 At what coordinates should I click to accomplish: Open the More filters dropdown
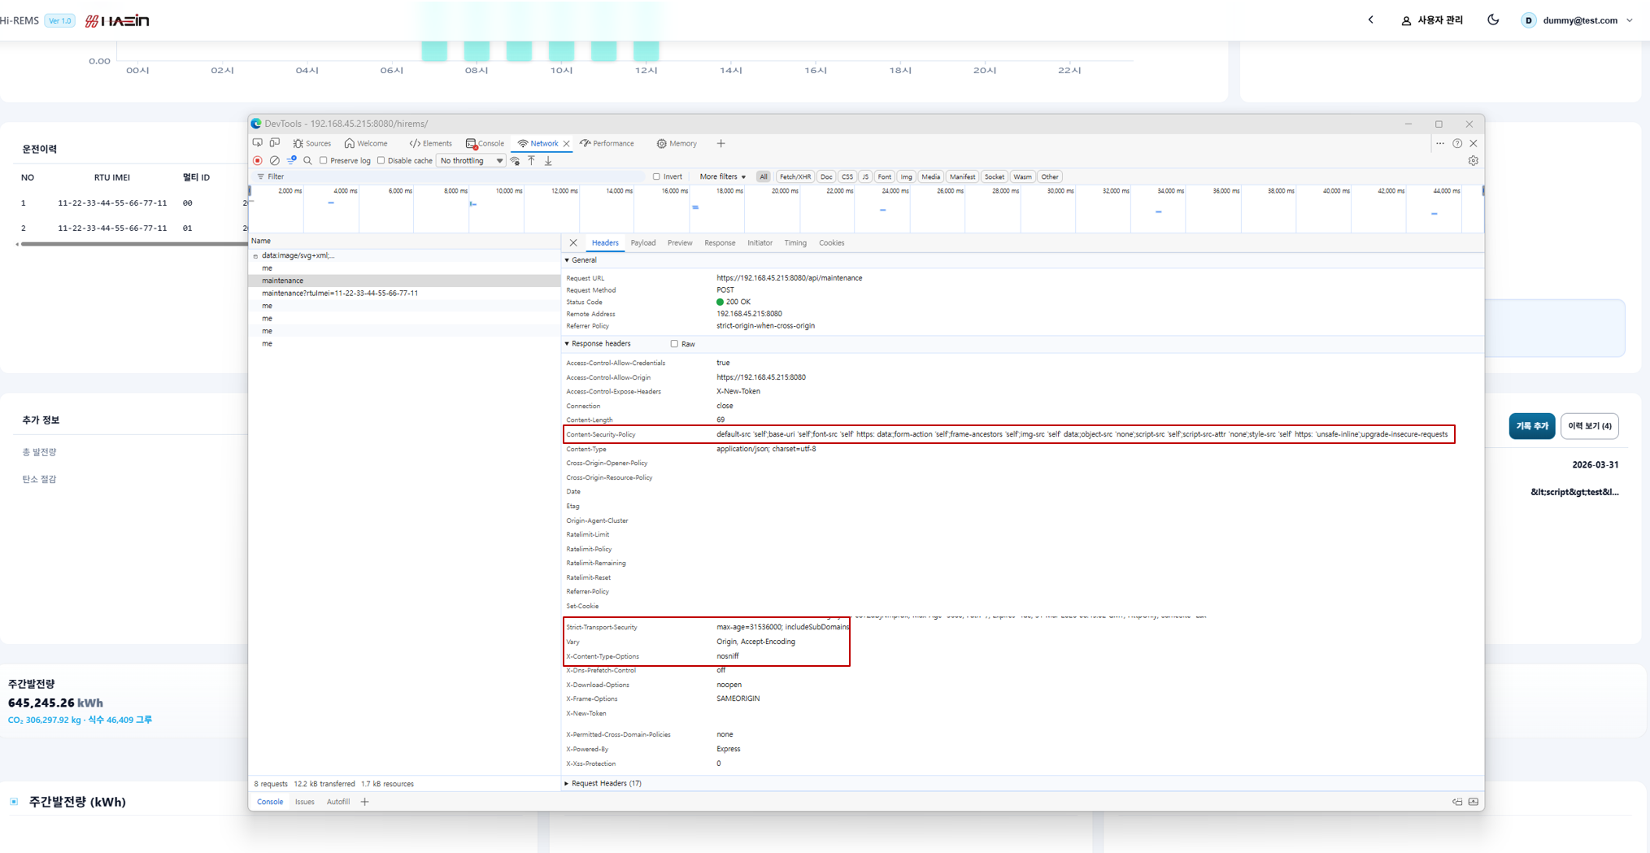coord(721,176)
